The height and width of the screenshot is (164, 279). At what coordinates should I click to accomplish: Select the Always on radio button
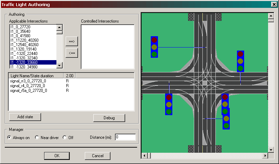point(10,138)
